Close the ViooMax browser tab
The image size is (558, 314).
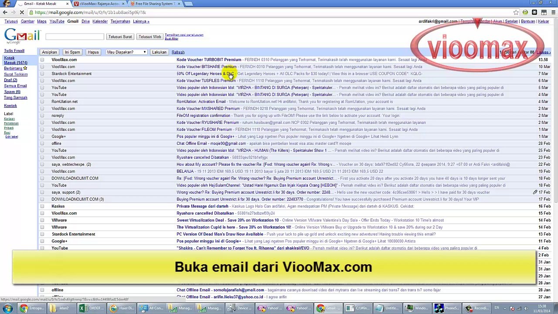pos(123,4)
